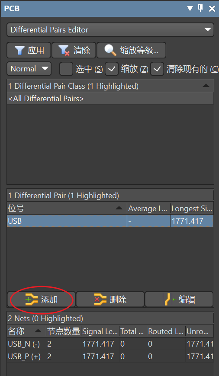Clear the filter with 清除 button
This screenshot has height=376, width=219.
click(x=74, y=50)
